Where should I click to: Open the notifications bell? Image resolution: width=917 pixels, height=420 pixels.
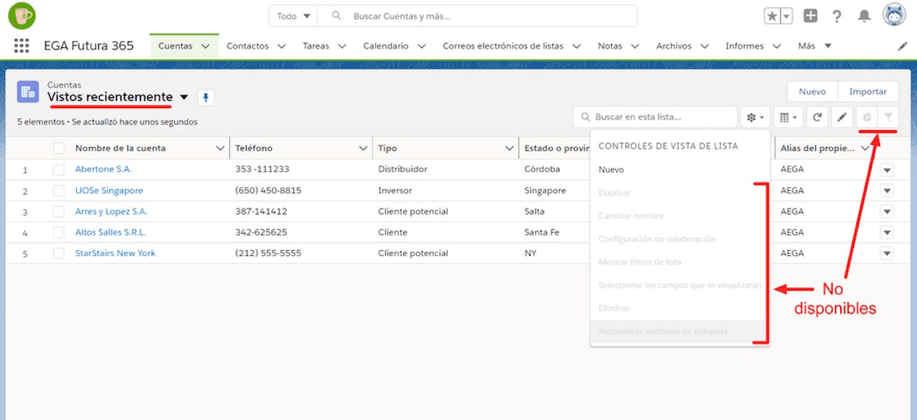(x=864, y=16)
